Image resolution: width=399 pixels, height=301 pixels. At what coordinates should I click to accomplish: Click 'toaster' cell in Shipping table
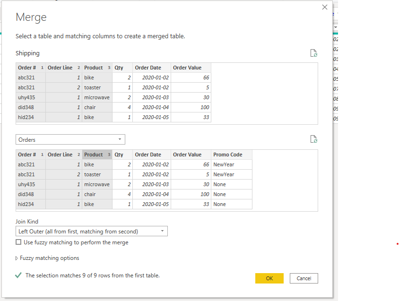click(97, 87)
